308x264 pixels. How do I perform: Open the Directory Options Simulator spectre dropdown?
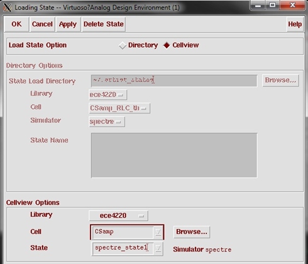(x=107, y=122)
